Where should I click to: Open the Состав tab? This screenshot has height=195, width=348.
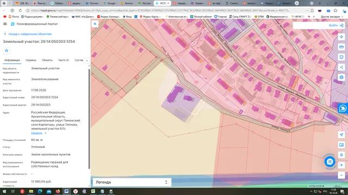point(79,60)
